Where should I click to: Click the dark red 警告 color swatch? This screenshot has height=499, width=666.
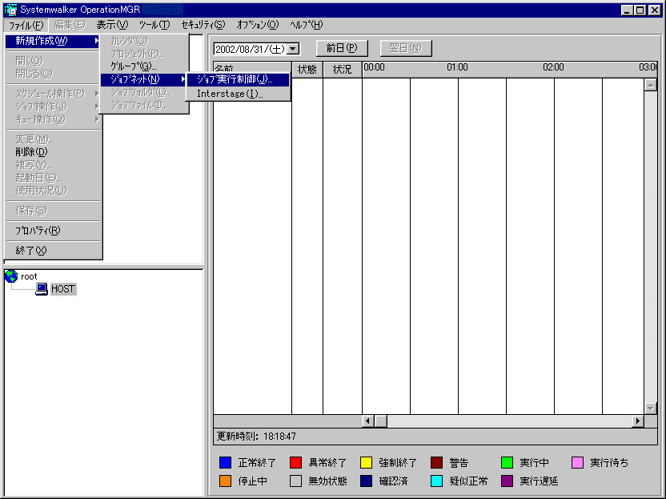point(436,462)
